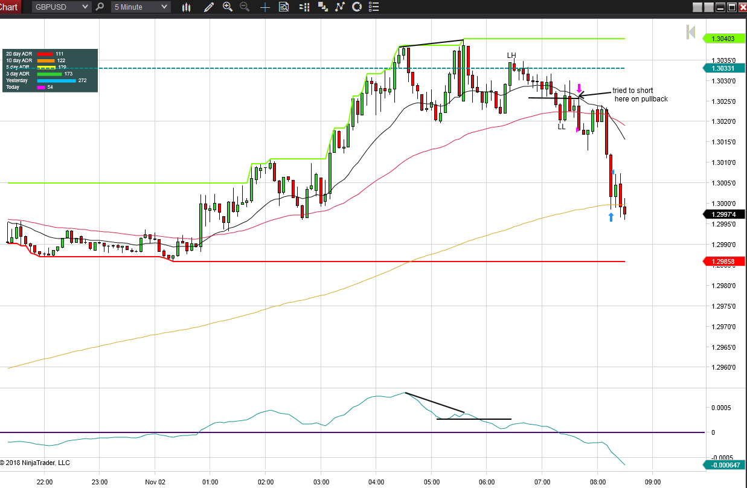This screenshot has width=747, height=488.
Task: Select the blue up arrow marker
Action: pos(611,217)
